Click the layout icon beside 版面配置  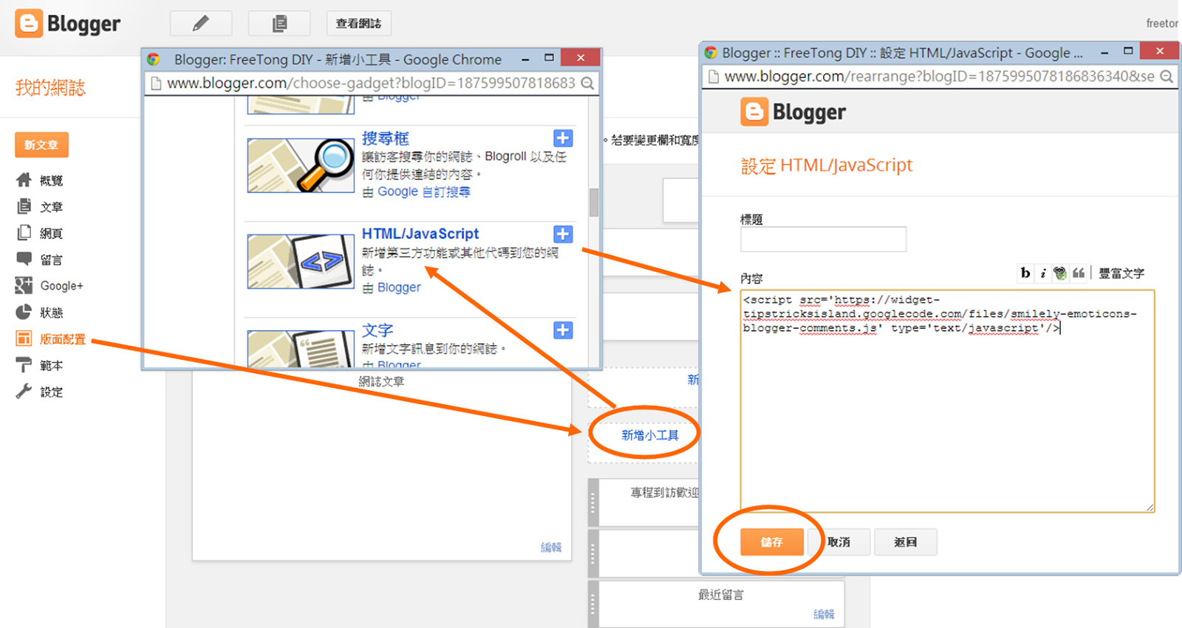(24, 338)
